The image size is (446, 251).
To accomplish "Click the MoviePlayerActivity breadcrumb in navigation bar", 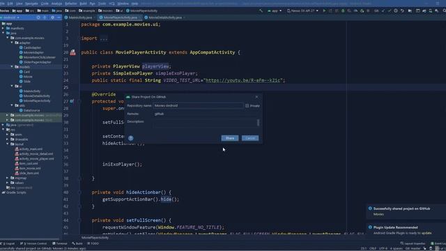I will click(x=141, y=11).
